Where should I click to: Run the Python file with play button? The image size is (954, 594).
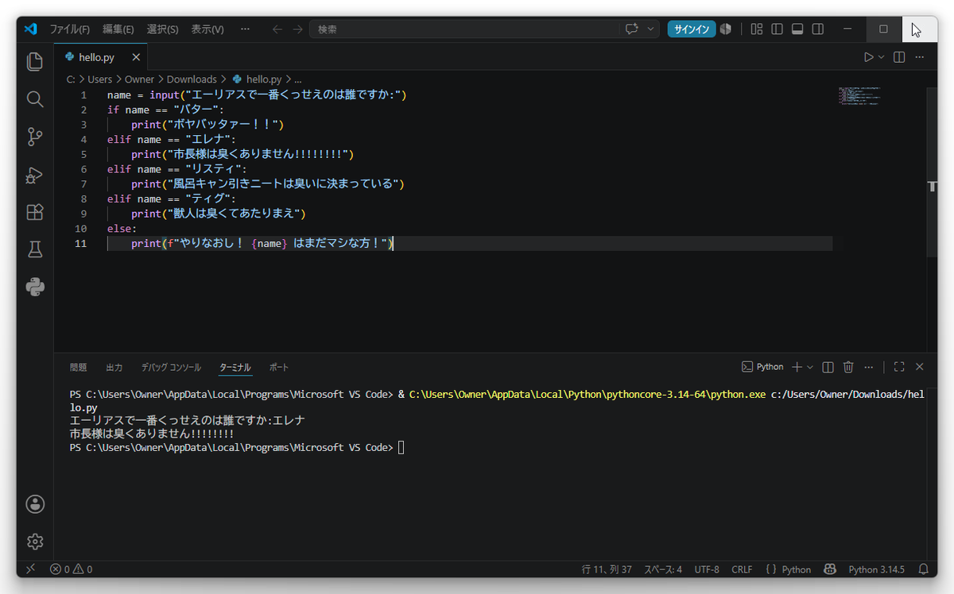click(x=869, y=57)
